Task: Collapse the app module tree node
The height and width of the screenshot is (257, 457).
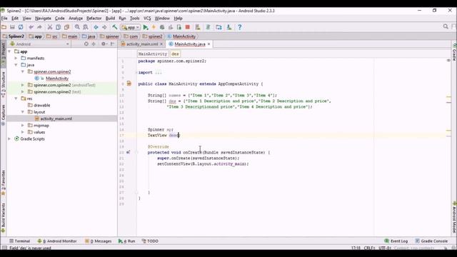Action: (x=9, y=51)
